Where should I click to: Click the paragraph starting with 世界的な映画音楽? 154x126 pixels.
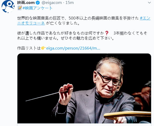(x=84, y=21)
